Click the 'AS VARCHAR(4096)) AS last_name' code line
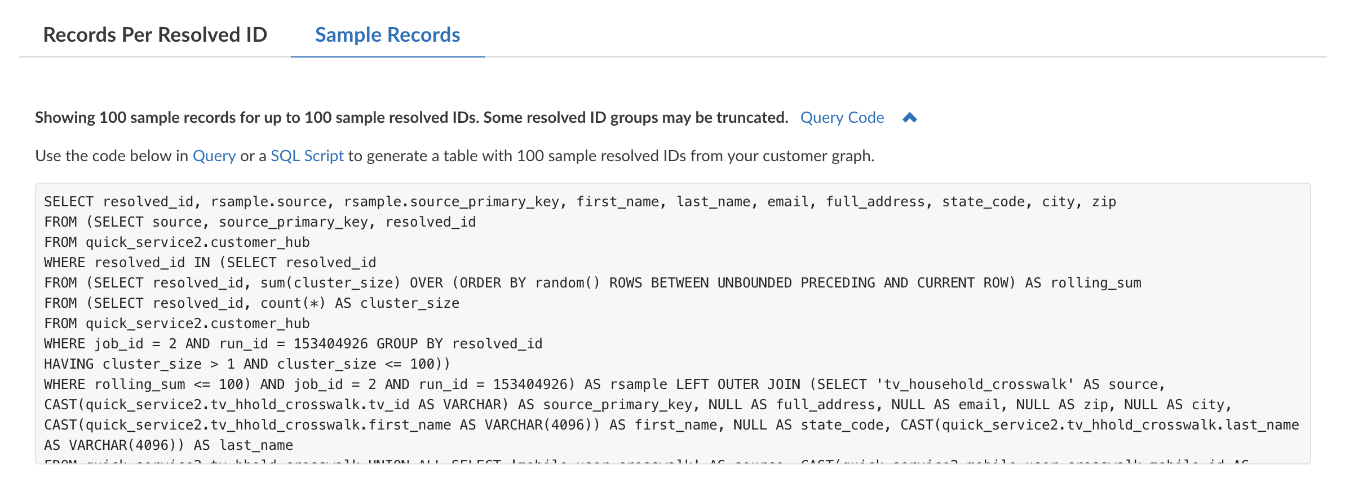This screenshot has height=478, width=1354. tap(169, 445)
